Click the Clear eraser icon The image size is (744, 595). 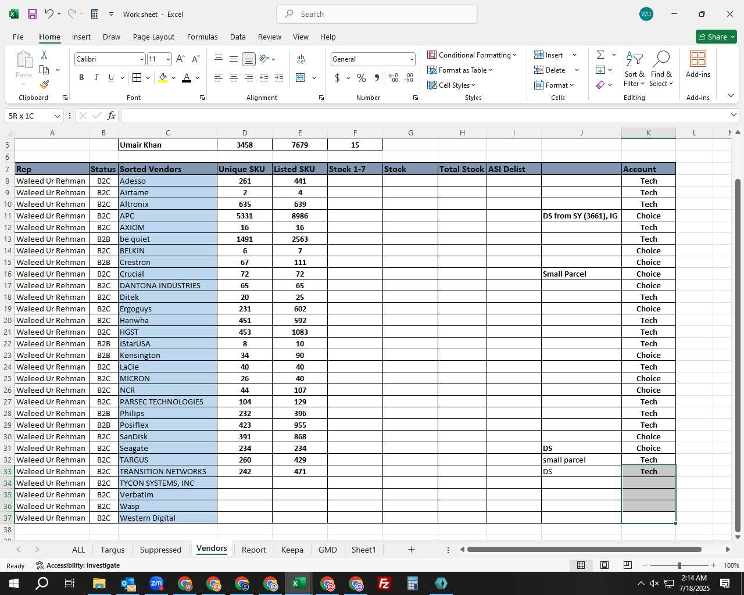600,85
